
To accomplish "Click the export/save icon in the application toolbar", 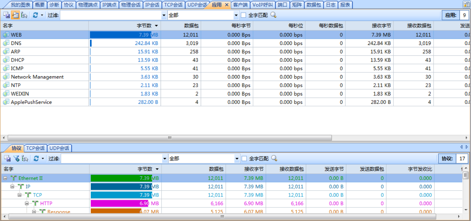I will click(x=6, y=15).
